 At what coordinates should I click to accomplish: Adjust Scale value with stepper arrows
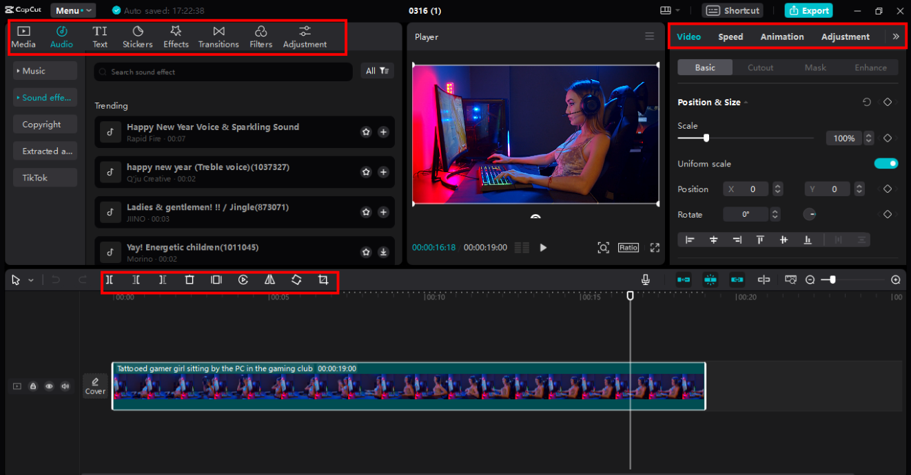tap(869, 138)
